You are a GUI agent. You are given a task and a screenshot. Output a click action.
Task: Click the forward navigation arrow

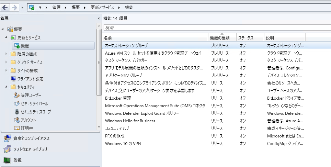point(14,8)
